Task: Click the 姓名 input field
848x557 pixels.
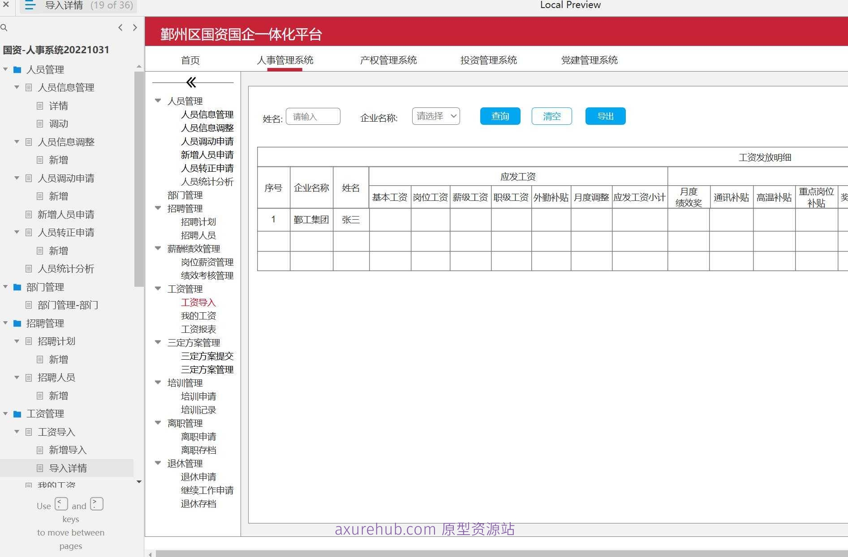Action: (x=313, y=116)
